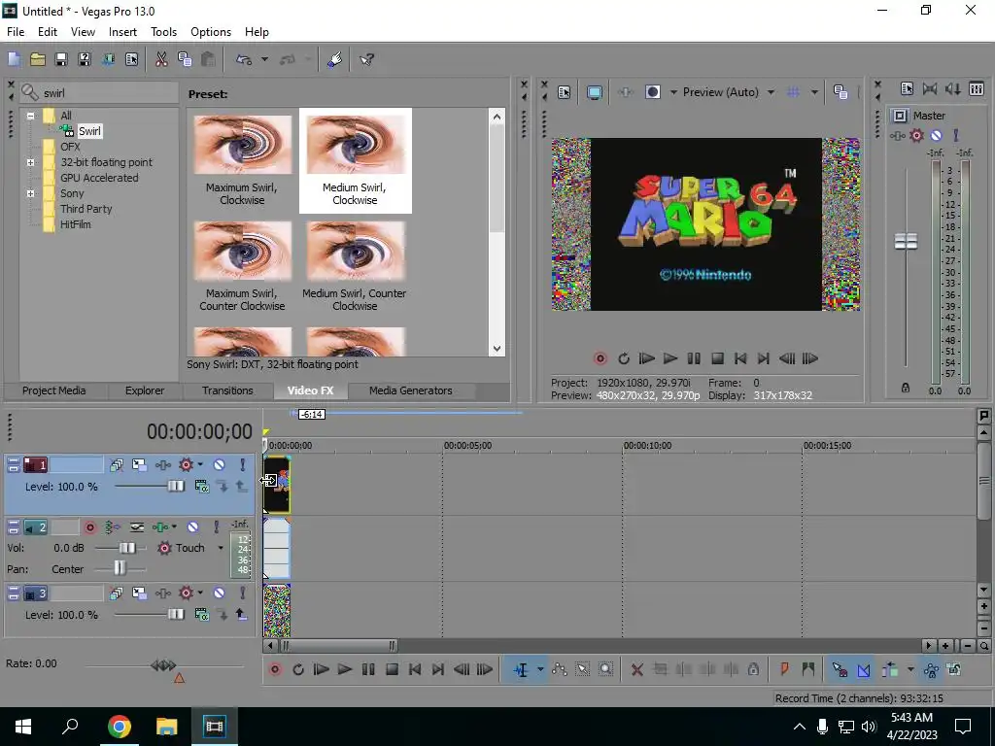Mute audio track 2

[x=193, y=527]
